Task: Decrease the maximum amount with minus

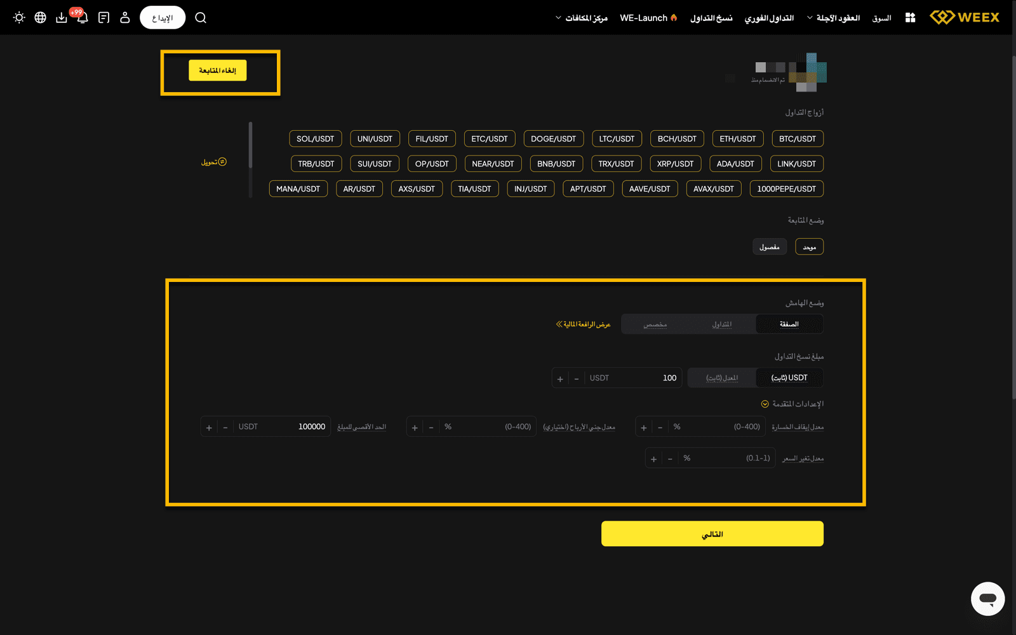Action: (225, 427)
